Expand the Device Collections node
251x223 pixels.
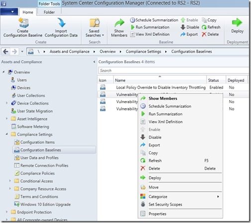[7, 103]
